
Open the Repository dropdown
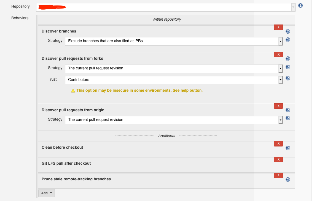293,7
